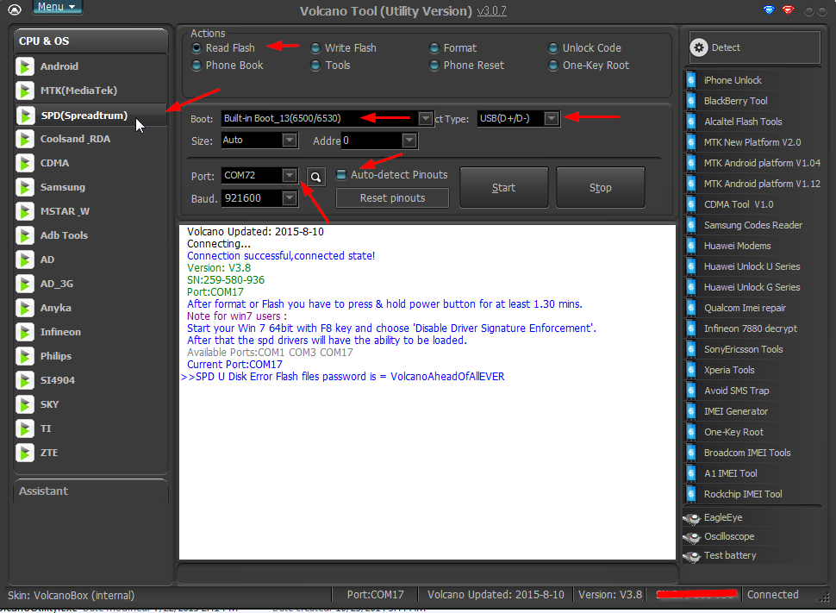Image resolution: width=836 pixels, height=613 pixels.
Task: Click the Test battery icon
Action: [692, 556]
